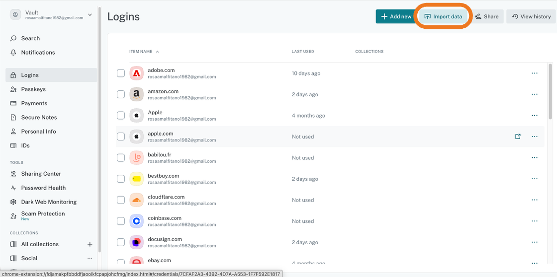
Task: Go to Payments section
Action: (x=52, y=103)
